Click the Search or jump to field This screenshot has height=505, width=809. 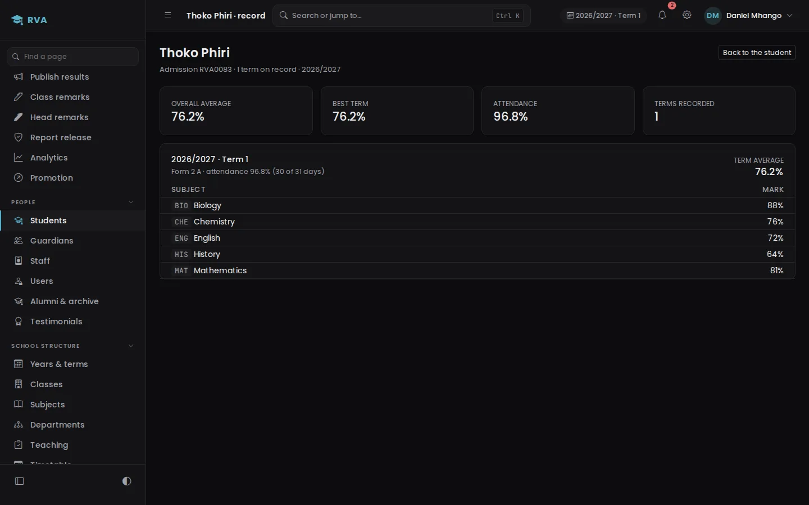point(402,15)
